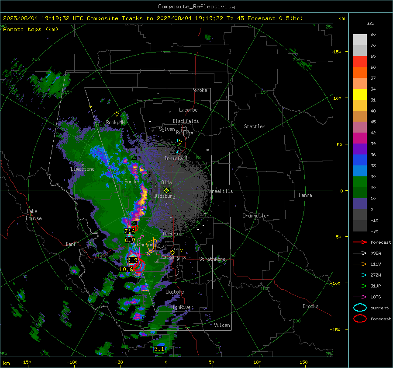Click the white plus marker east of ThreeHills
The image size is (393, 368).
(x=247, y=176)
